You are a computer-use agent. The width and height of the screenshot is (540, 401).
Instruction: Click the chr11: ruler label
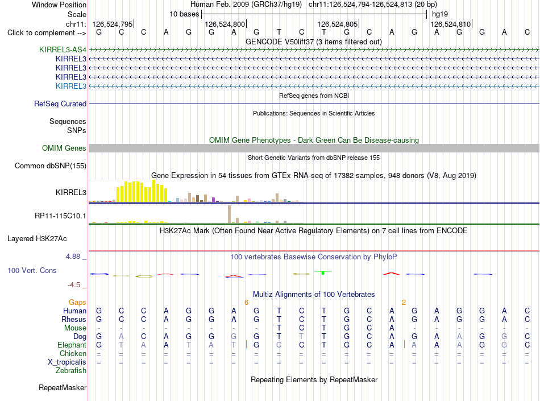pyautogui.click(x=76, y=24)
